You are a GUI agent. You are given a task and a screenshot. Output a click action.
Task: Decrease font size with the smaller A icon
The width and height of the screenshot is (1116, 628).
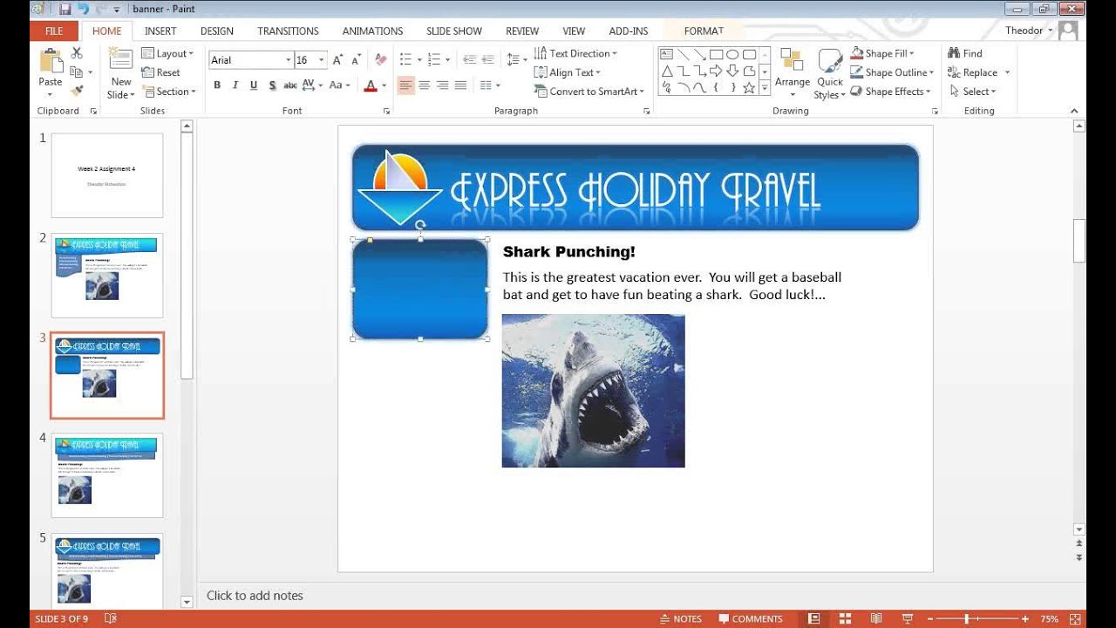(356, 60)
